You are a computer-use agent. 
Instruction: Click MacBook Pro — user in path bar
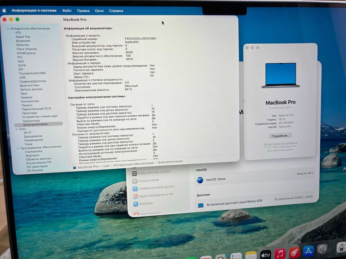coord(93,166)
